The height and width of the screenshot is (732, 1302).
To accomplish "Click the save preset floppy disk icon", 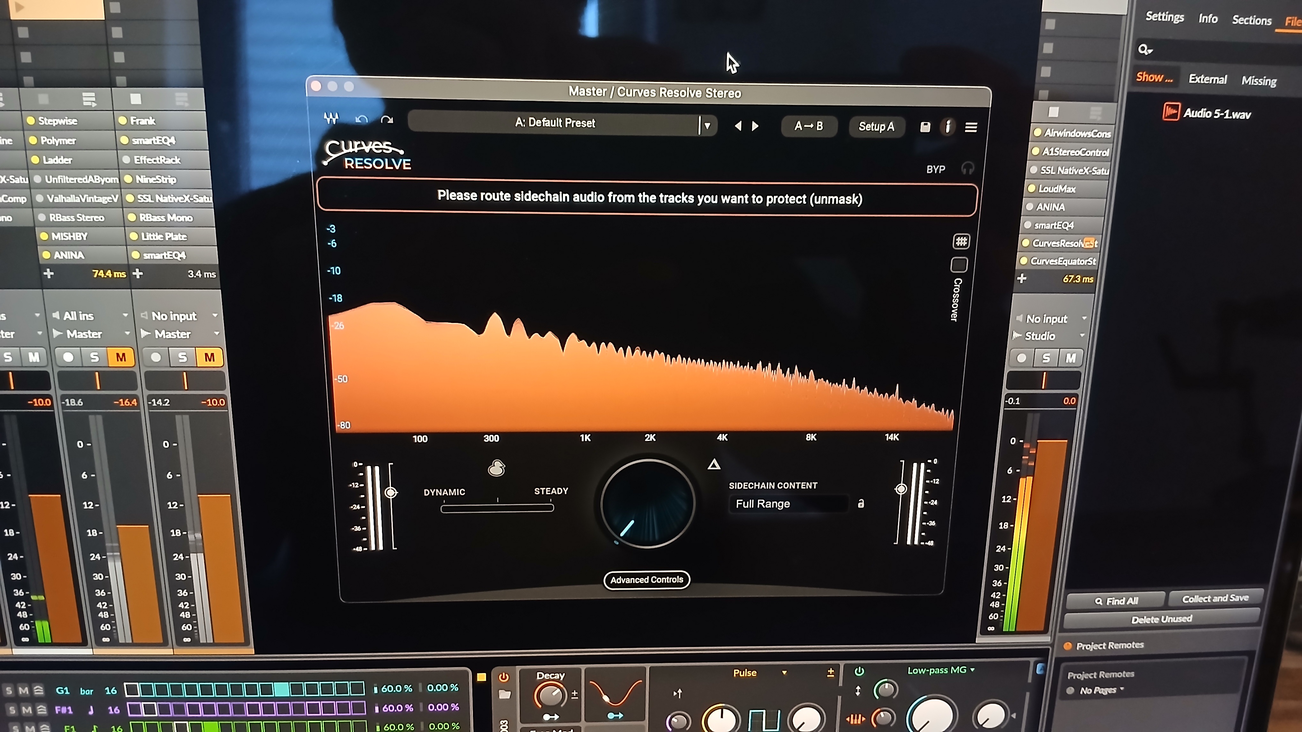I will tap(925, 127).
